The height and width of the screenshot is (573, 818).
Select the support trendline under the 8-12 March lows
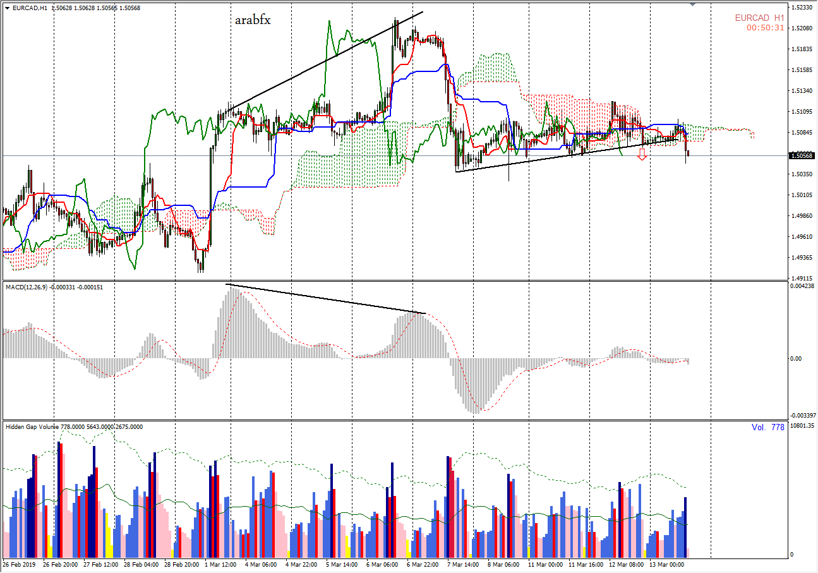(566, 155)
